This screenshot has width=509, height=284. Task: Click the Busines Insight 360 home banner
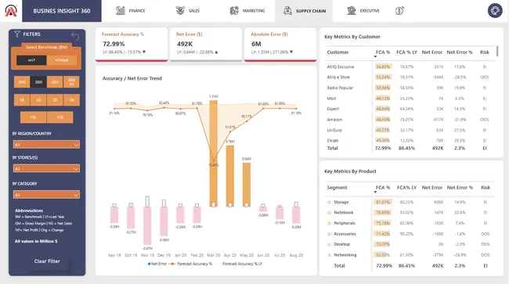tap(62, 11)
